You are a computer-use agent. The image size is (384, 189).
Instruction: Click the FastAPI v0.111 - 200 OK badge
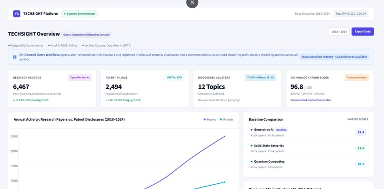[x=351, y=14]
